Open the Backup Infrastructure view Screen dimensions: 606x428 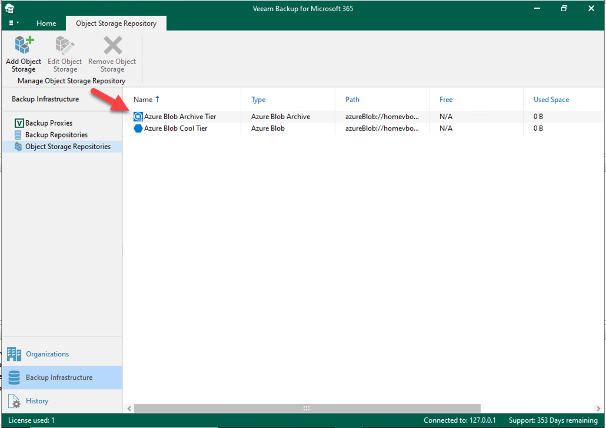pyautogui.click(x=62, y=378)
